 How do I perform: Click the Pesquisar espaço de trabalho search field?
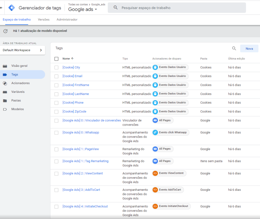coord(177,8)
